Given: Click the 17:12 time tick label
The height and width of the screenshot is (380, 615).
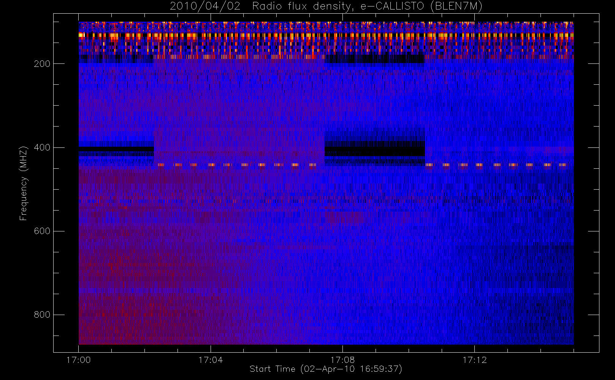Looking at the screenshot, I should pos(474,360).
